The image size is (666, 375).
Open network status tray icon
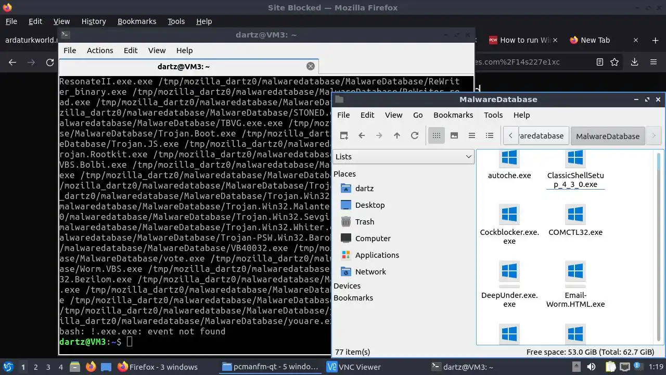point(625,367)
